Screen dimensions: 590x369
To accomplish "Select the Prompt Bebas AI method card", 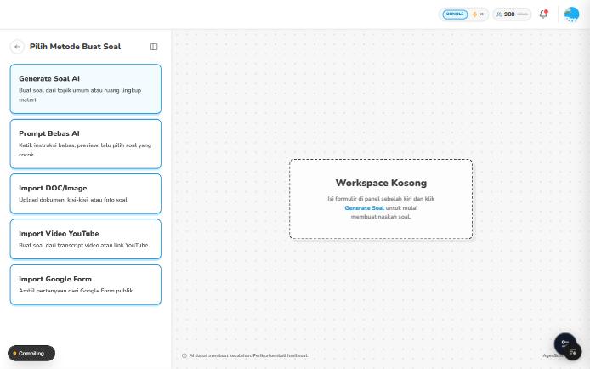I will point(86,144).
